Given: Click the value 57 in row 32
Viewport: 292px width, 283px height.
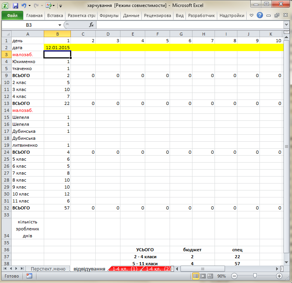Looking at the screenshot, I should pyautogui.click(x=57, y=208).
